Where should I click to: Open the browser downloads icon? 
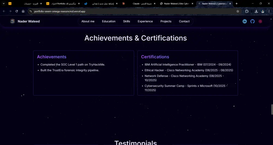coord(256,11)
